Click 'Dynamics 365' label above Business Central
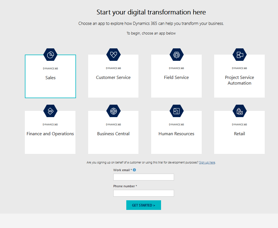The image size is (278, 228). tap(114, 124)
